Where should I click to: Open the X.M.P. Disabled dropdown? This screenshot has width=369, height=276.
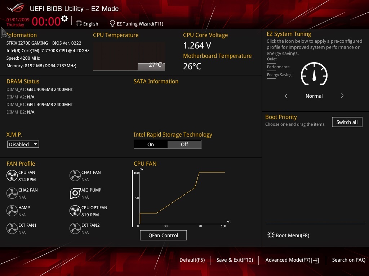tap(23, 144)
